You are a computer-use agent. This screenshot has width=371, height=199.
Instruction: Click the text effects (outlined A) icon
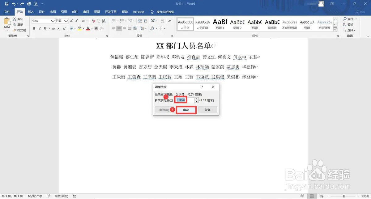(x=71, y=28)
